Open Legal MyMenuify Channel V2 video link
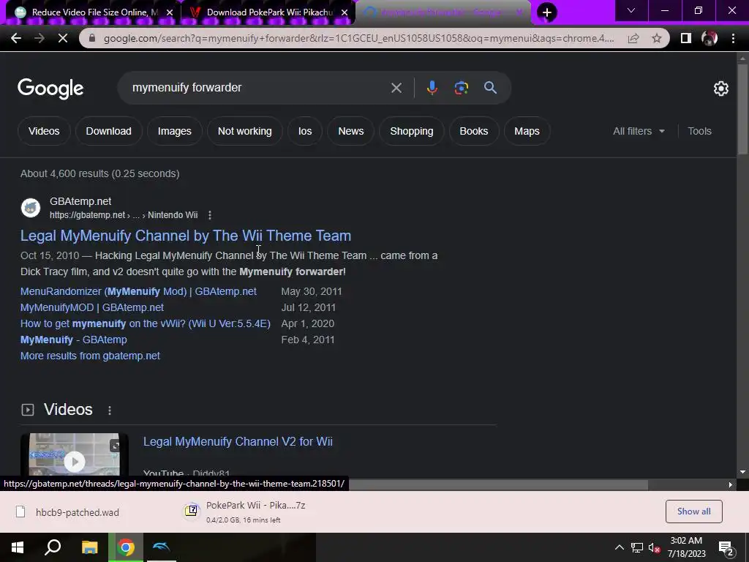 [238, 441]
